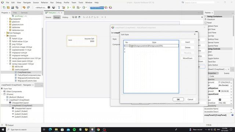Click the Clean and Build icon

click(x=64, y=7)
